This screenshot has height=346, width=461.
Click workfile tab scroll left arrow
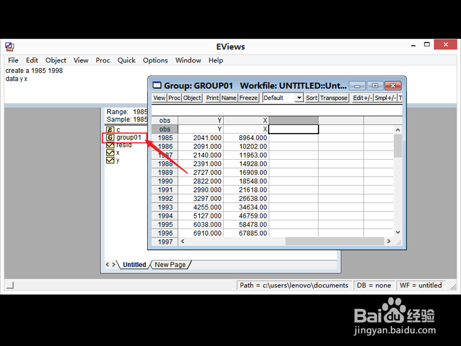[x=107, y=264]
